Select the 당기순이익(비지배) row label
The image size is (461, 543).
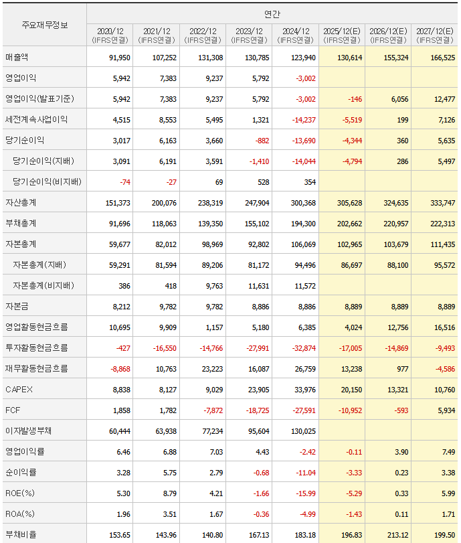tap(47, 182)
